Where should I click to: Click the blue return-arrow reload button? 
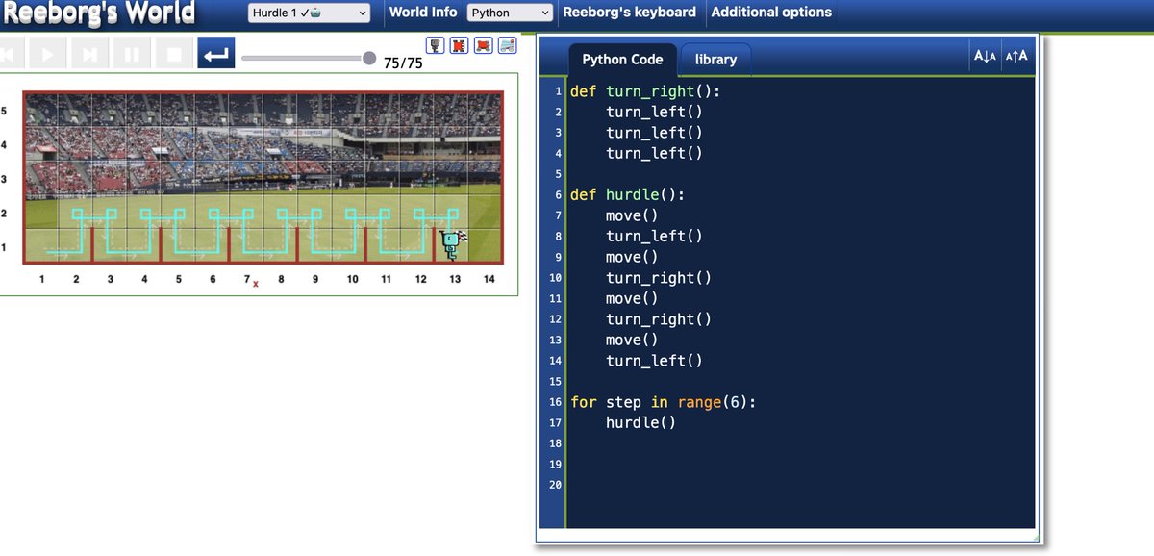point(216,53)
